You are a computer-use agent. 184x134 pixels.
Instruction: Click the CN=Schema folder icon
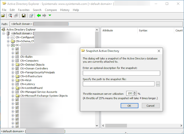click(x=13, y=41)
